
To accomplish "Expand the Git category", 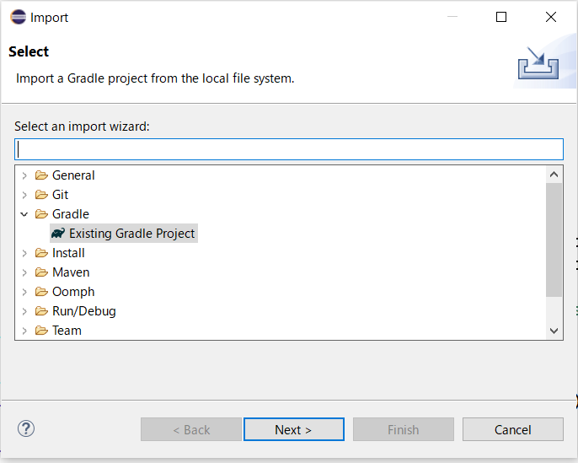I will click(24, 195).
